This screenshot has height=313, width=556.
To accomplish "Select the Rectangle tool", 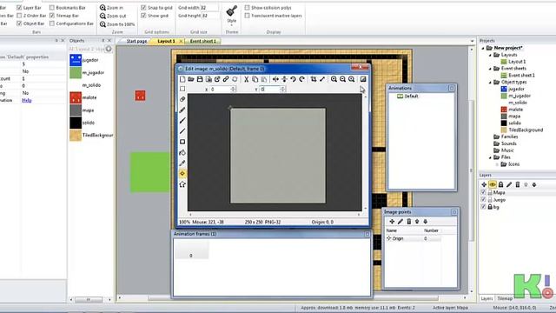I will pyautogui.click(x=182, y=142).
